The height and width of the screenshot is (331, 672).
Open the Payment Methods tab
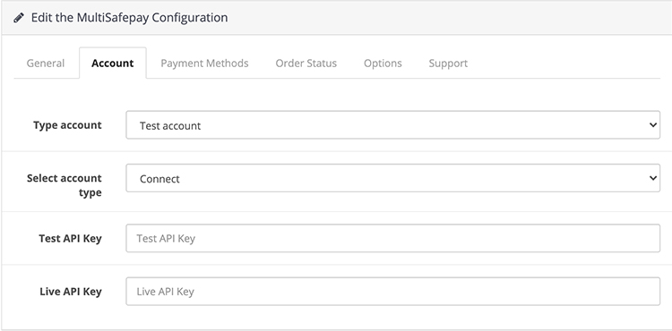pyautogui.click(x=204, y=64)
